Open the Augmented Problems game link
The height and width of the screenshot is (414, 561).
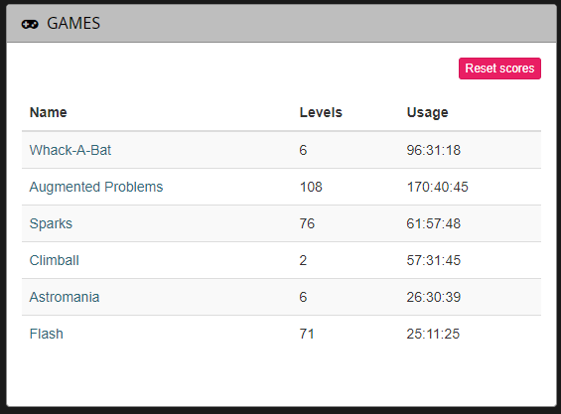pyautogui.click(x=96, y=187)
